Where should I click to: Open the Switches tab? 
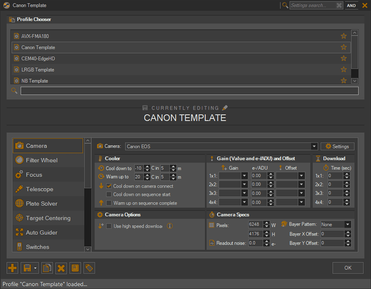click(x=48, y=246)
